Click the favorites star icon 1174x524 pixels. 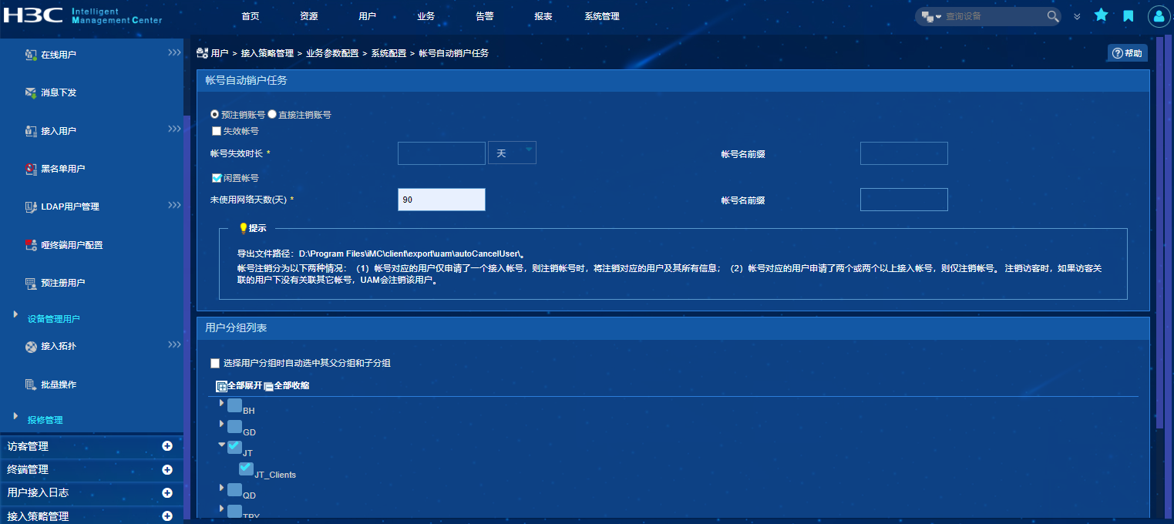point(1101,15)
